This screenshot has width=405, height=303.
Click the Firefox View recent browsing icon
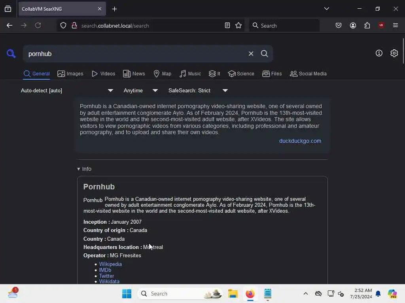[x=8, y=9]
